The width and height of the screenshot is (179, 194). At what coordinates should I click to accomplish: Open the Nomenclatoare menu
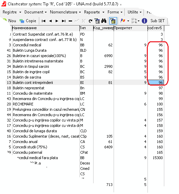pyautogui.click(x=65, y=12)
